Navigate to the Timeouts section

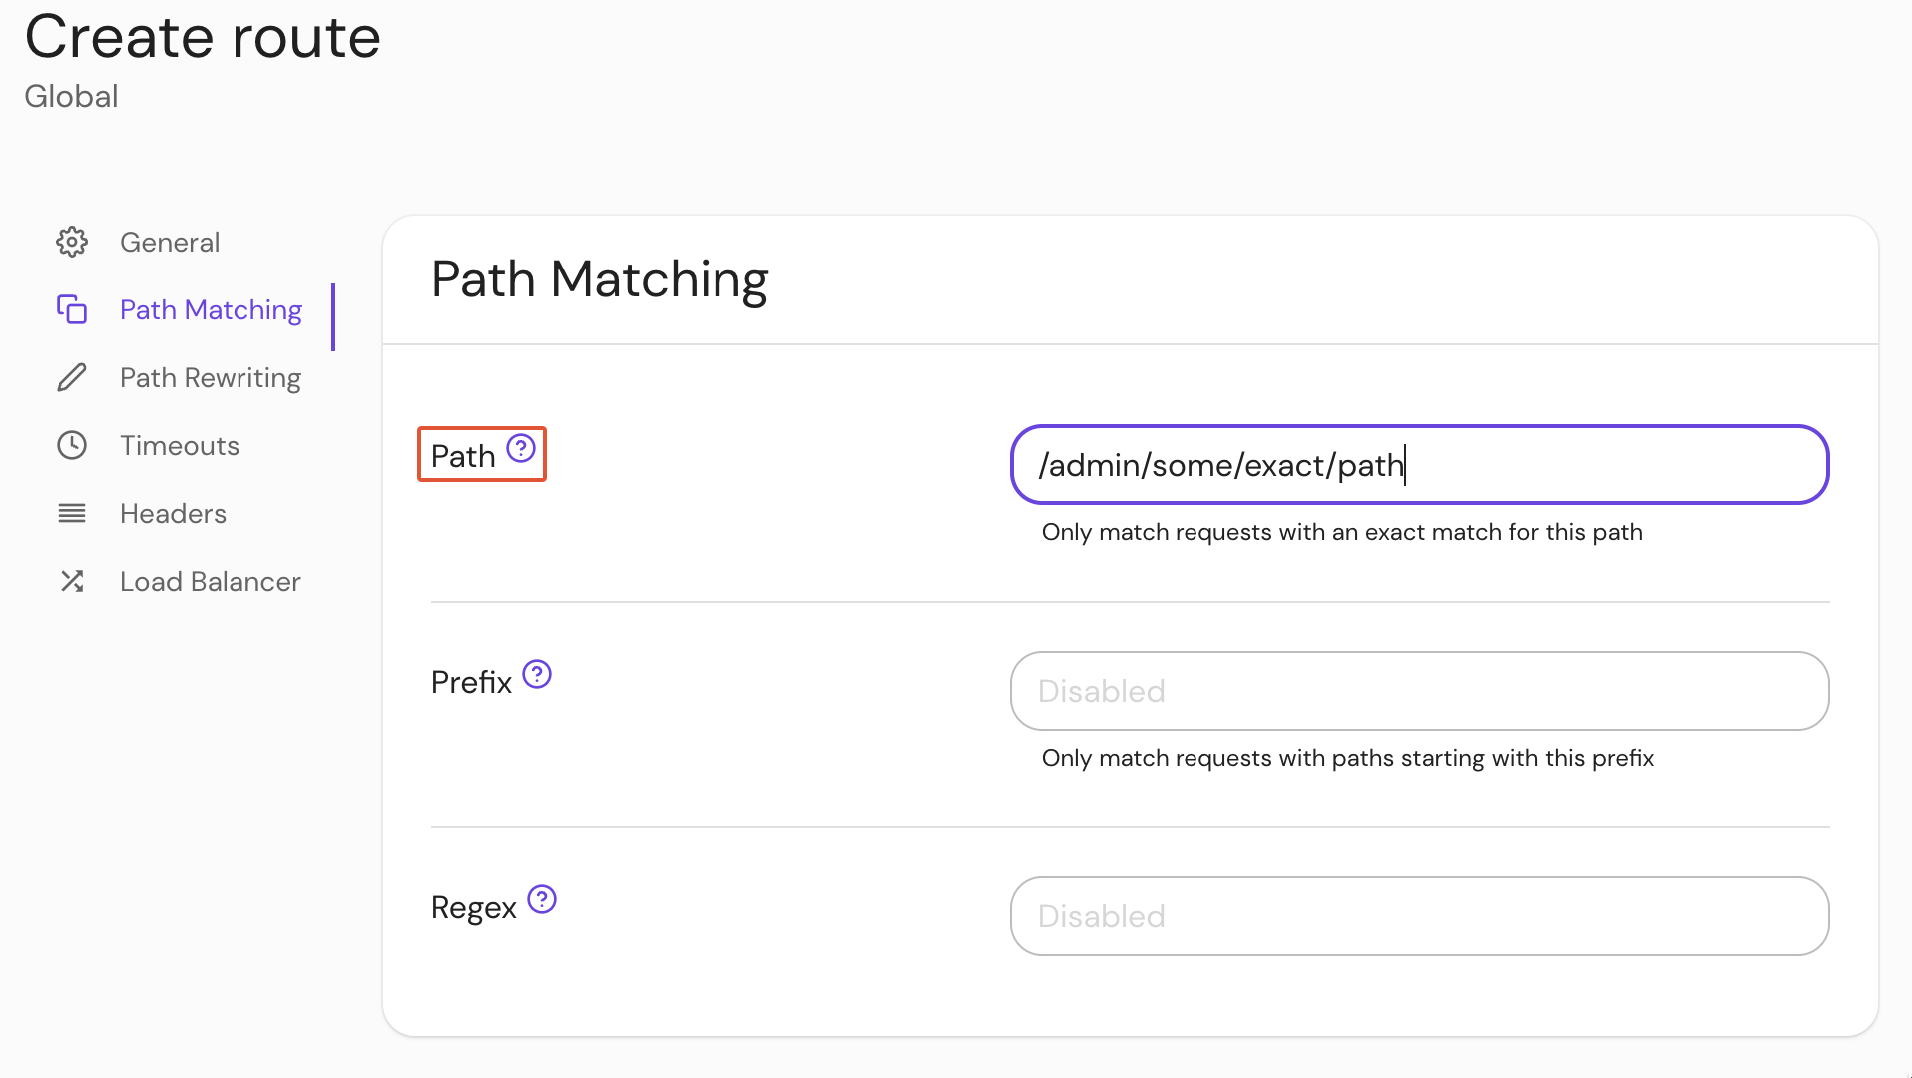tap(179, 445)
